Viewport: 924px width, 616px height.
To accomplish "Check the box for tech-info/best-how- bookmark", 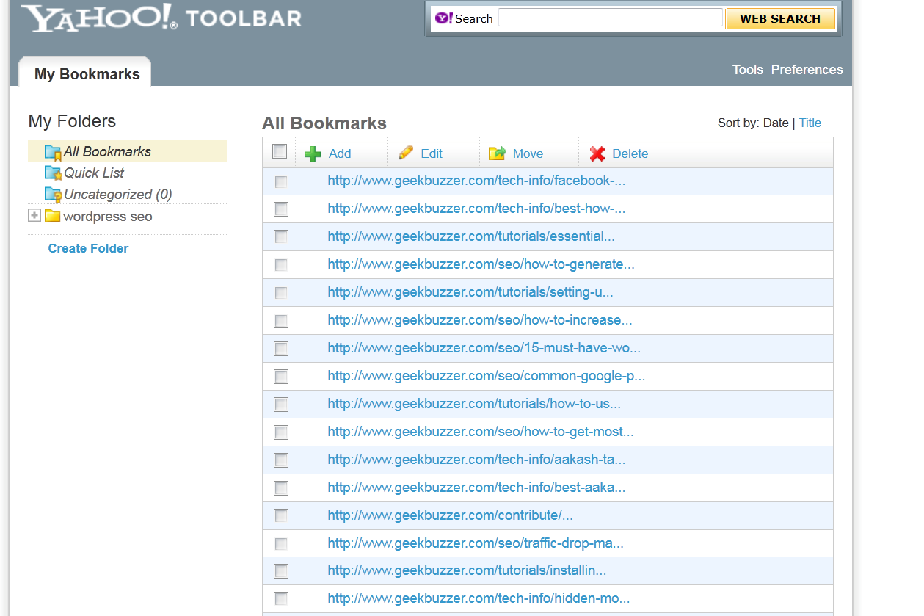I will click(281, 209).
